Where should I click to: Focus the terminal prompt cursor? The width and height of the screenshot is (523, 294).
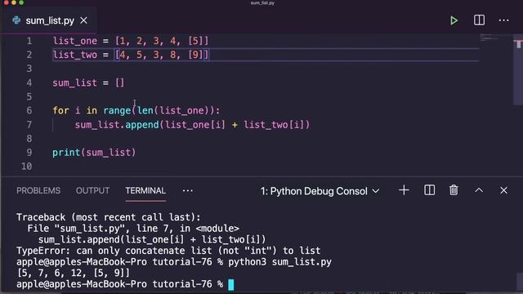pyautogui.click(x=230, y=285)
